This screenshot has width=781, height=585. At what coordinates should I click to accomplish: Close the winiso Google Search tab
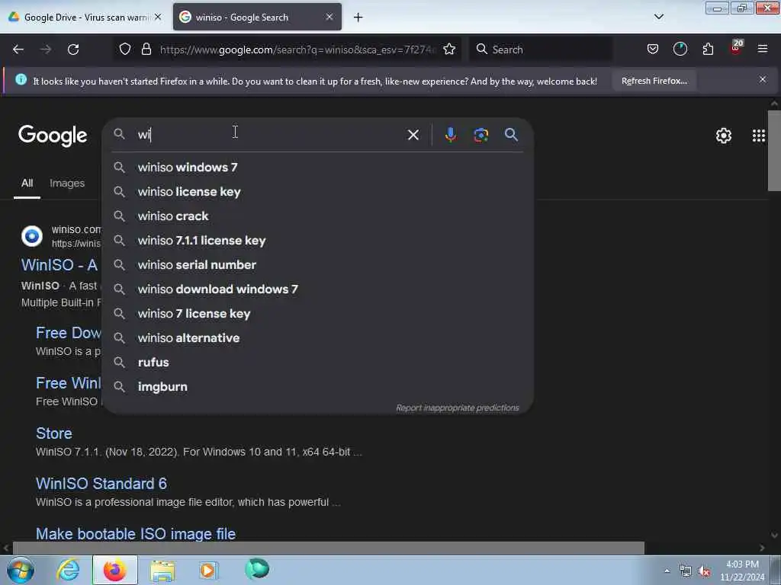[329, 17]
